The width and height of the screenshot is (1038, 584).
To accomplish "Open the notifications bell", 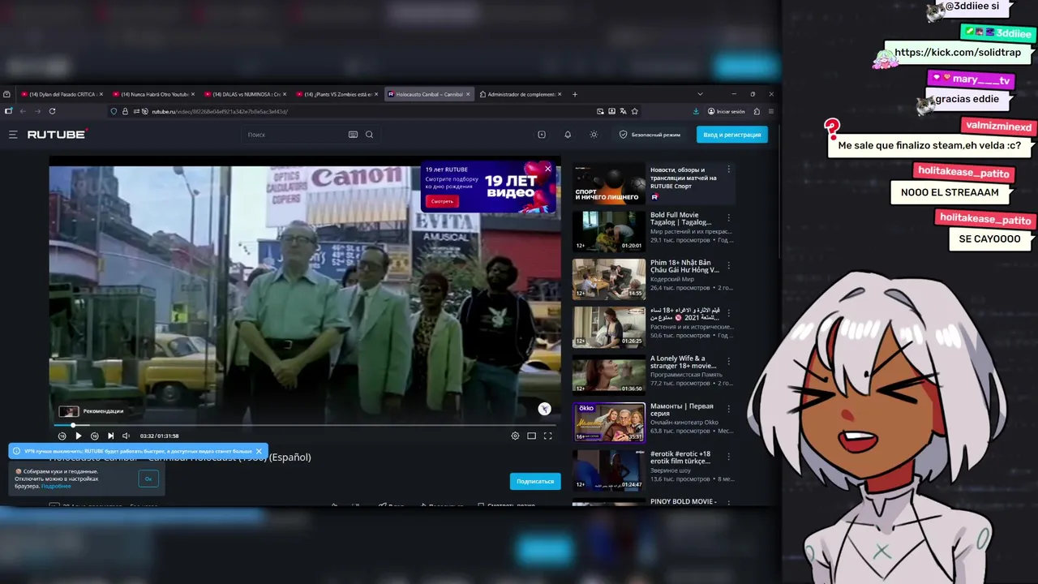I will [x=568, y=135].
